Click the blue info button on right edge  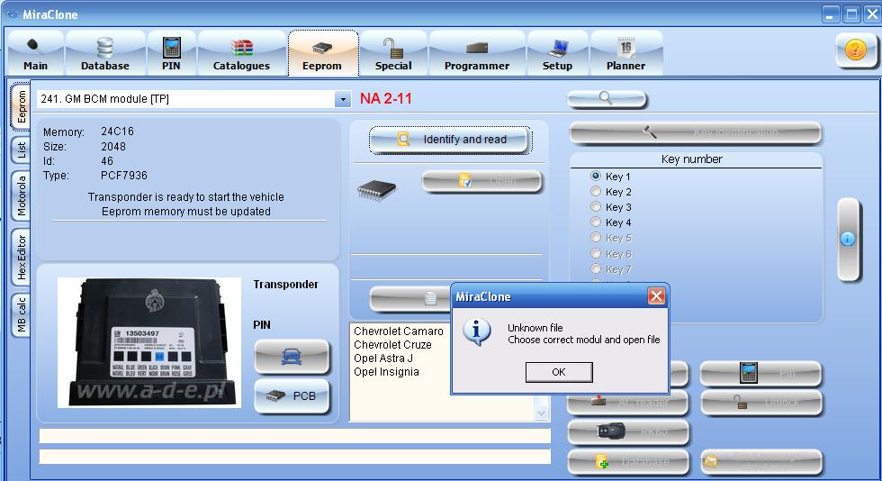848,239
